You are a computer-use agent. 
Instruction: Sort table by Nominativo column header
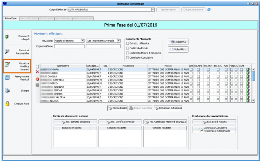tap(63, 66)
